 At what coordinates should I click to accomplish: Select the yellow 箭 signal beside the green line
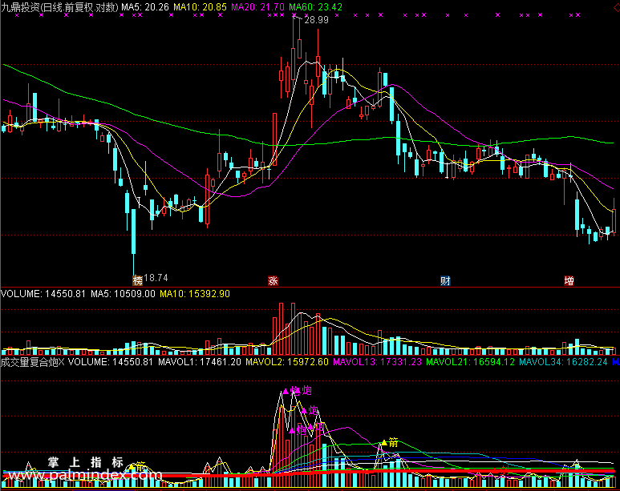click(390, 443)
